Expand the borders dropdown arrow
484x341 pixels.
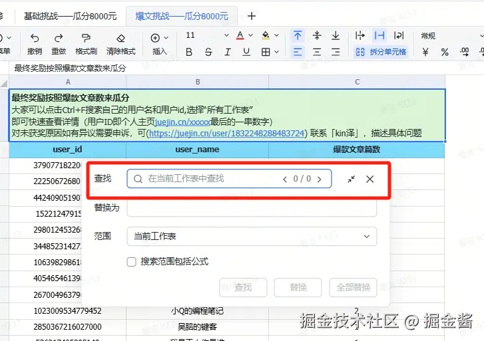[x=276, y=52]
